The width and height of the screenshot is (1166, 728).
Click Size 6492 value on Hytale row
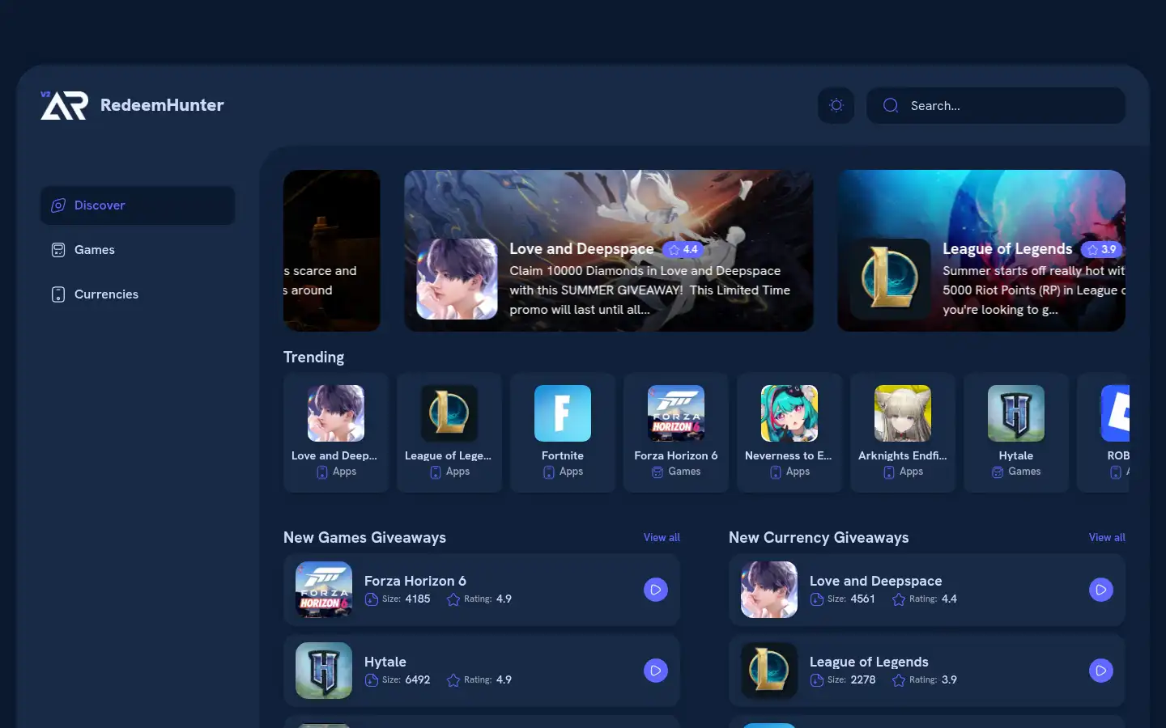click(418, 680)
